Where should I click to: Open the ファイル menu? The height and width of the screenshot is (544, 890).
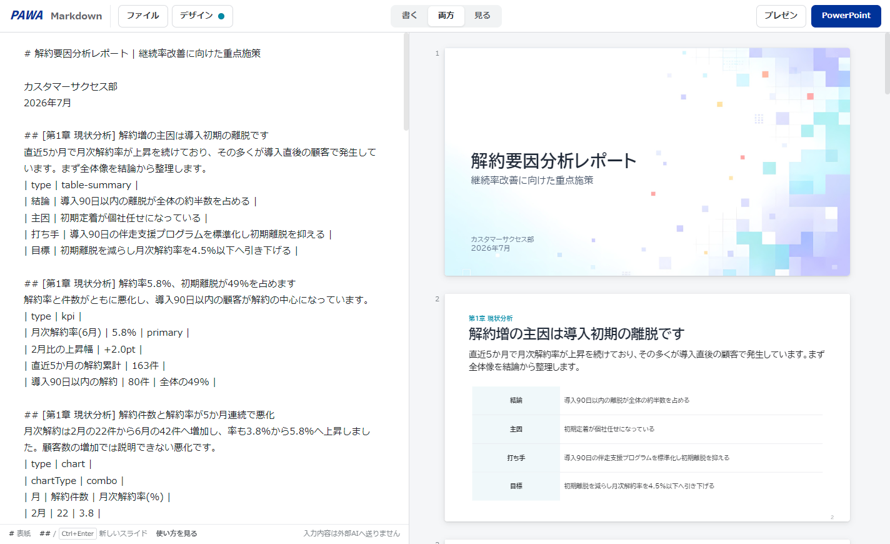tap(143, 16)
